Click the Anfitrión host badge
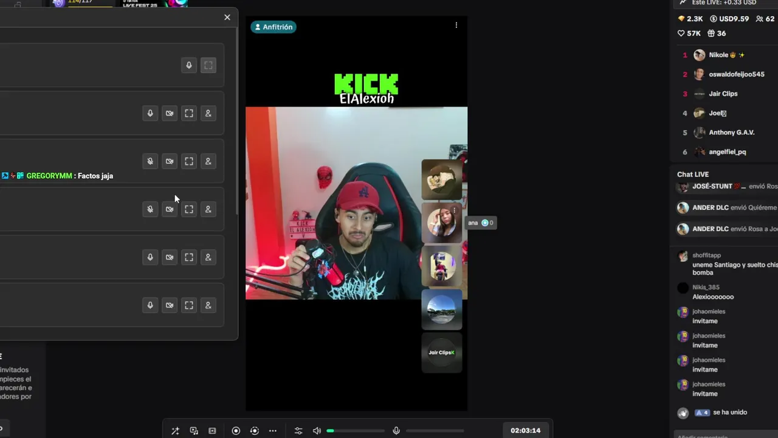This screenshot has height=438, width=778. (274, 27)
